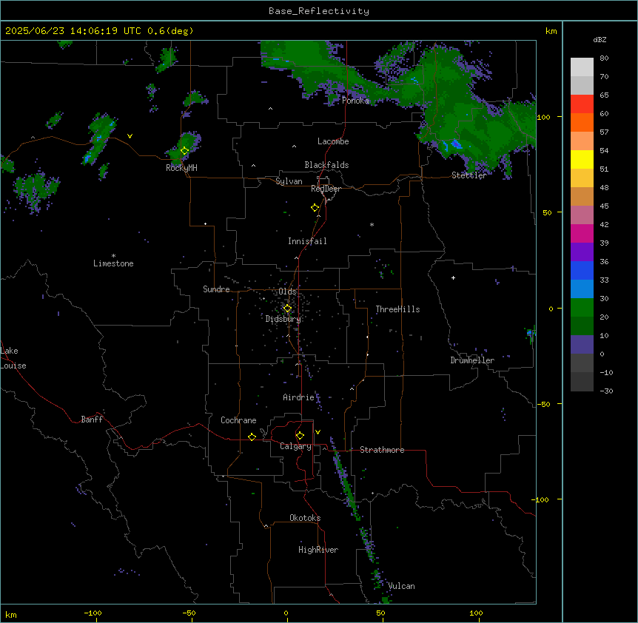This screenshot has height=623, width=638.
Task: Select the Drumheller label
Action: point(472,360)
